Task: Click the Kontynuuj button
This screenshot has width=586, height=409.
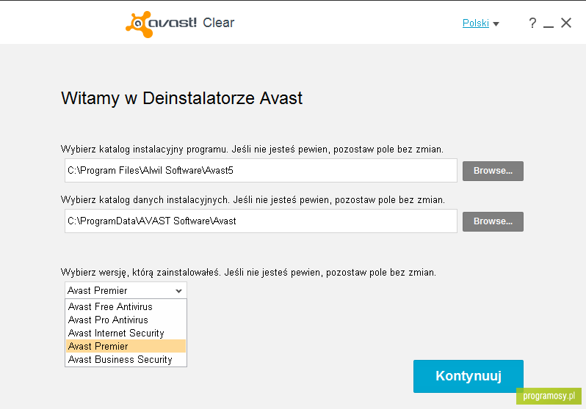Action: click(469, 376)
